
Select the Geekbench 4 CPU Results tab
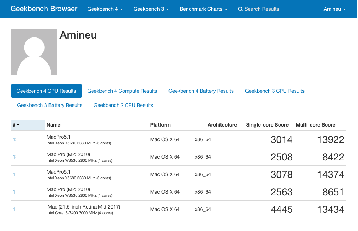tap(46, 91)
